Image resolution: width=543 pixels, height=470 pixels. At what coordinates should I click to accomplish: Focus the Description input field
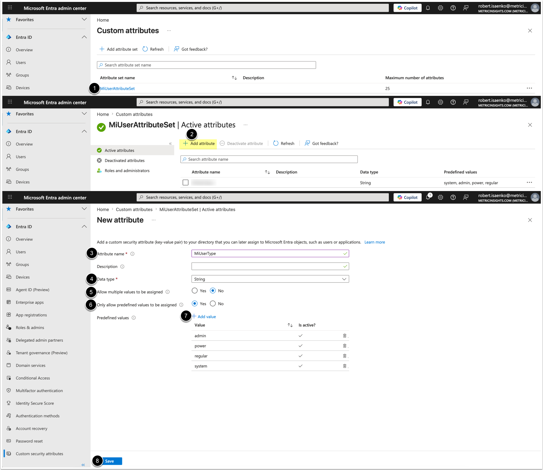coord(270,266)
